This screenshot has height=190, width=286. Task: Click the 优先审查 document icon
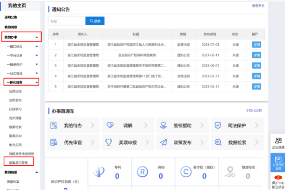54,142
